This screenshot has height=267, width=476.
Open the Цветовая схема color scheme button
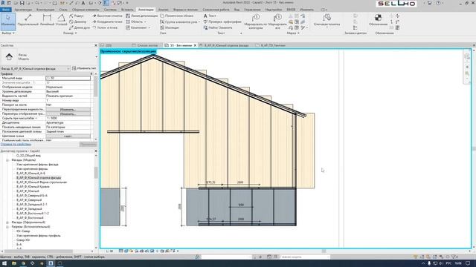68,136
